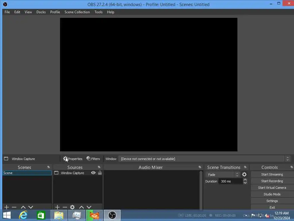Screen dimensions: 294x221
Task: Click the Exit button in Controls
Action: coord(272,207)
